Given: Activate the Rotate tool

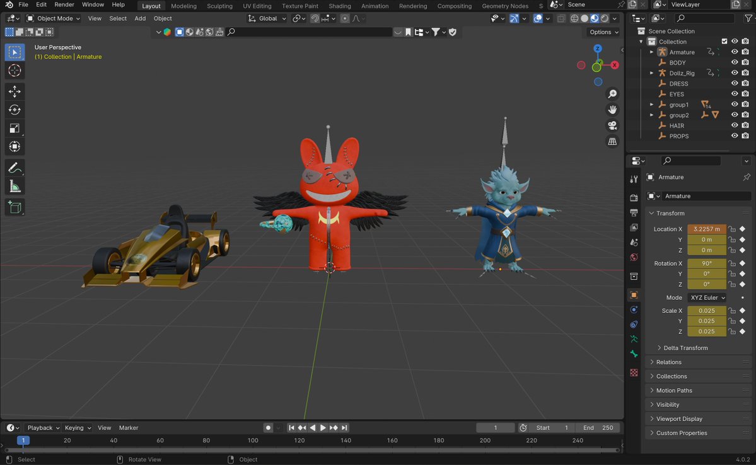Looking at the screenshot, I should click(x=15, y=110).
